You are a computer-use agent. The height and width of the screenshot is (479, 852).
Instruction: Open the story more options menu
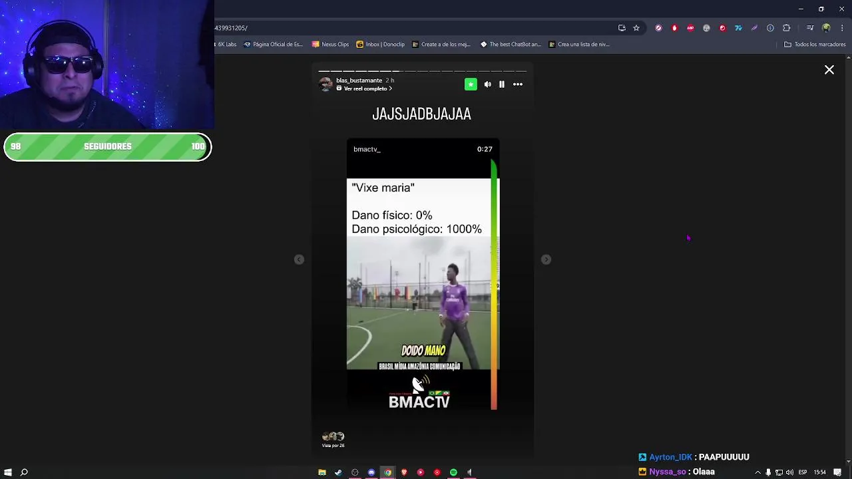[x=518, y=84]
